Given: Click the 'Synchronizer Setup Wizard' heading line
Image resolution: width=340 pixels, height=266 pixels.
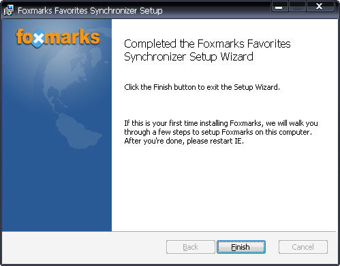Looking at the screenshot, I should click(x=189, y=56).
